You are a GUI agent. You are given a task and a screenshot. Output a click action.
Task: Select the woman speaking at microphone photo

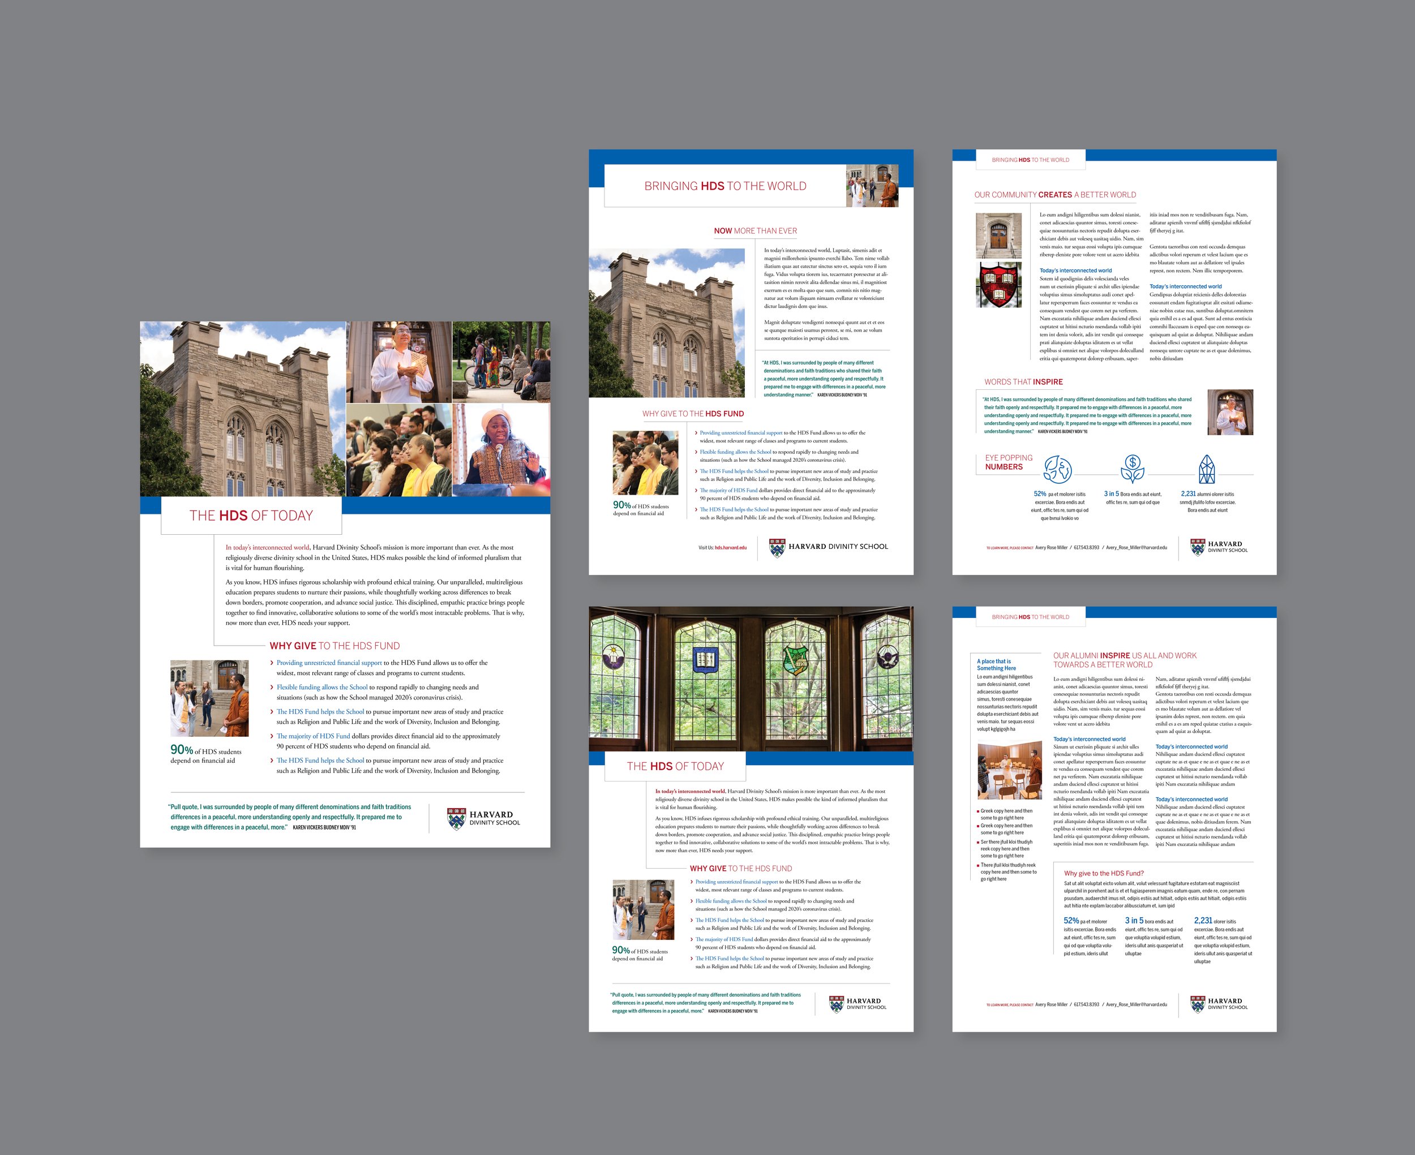pos(501,450)
